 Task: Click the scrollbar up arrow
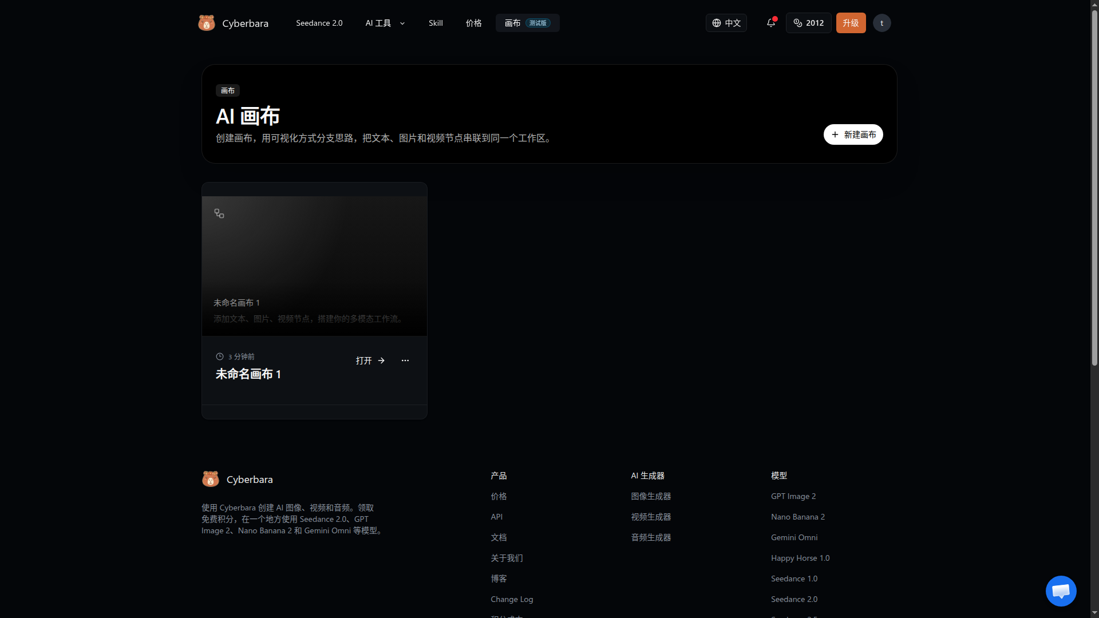click(1094, 5)
